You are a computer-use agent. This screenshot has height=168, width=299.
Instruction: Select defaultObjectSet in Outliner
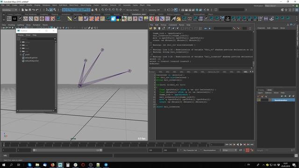(x=32, y=61)
